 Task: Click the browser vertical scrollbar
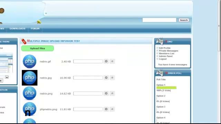[219, 26]
